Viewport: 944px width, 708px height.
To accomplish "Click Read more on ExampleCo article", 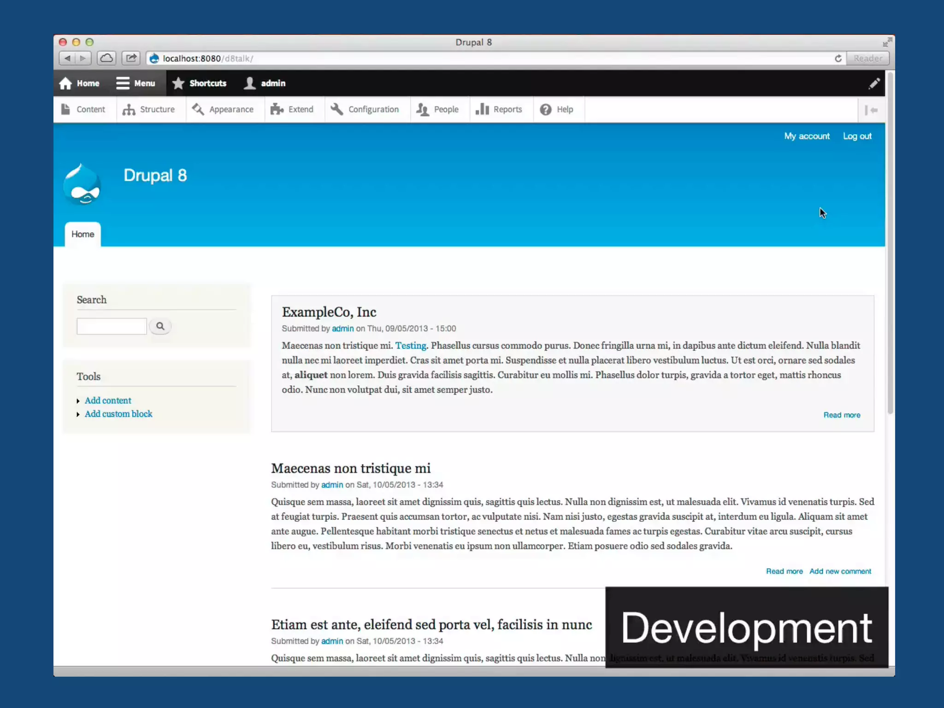I will pos(842,415).
